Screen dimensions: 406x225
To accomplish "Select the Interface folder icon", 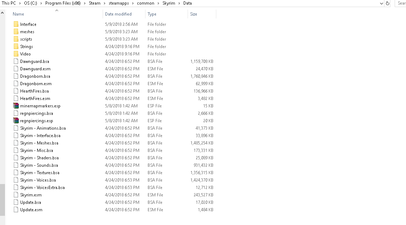I will (x=16, y=24).
